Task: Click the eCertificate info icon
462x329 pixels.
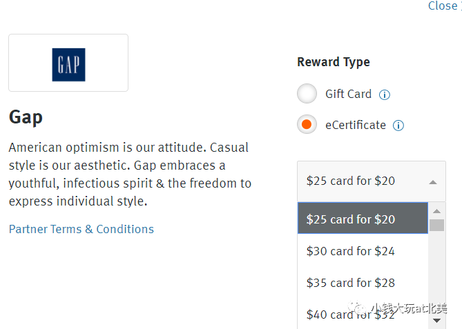Action: [x=398, y=126]
